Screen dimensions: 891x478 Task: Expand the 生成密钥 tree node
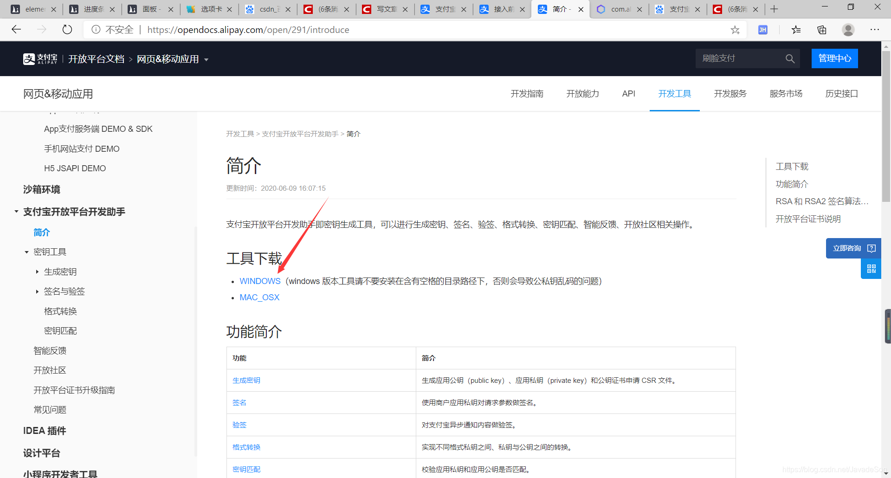37,272
